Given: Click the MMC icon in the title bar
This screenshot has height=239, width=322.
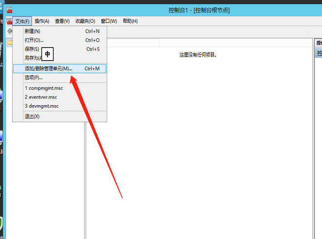Looking at the screenshot, I should click(10, 10).
